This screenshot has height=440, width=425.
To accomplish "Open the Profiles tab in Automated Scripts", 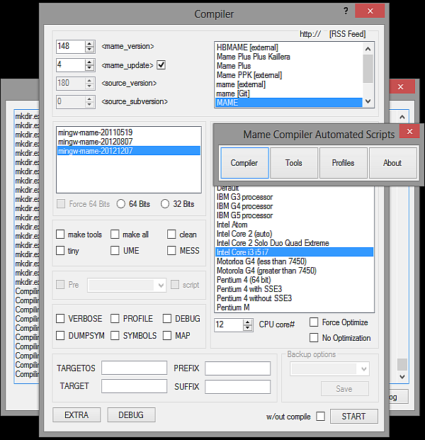I will click(343, 163).
